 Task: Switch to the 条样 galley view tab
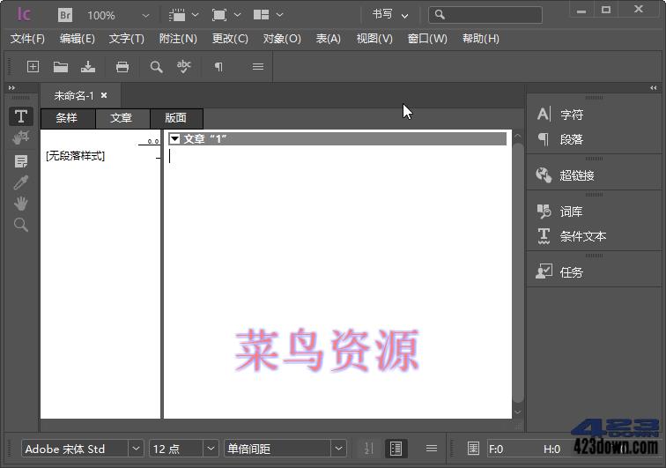pos(68,118)
